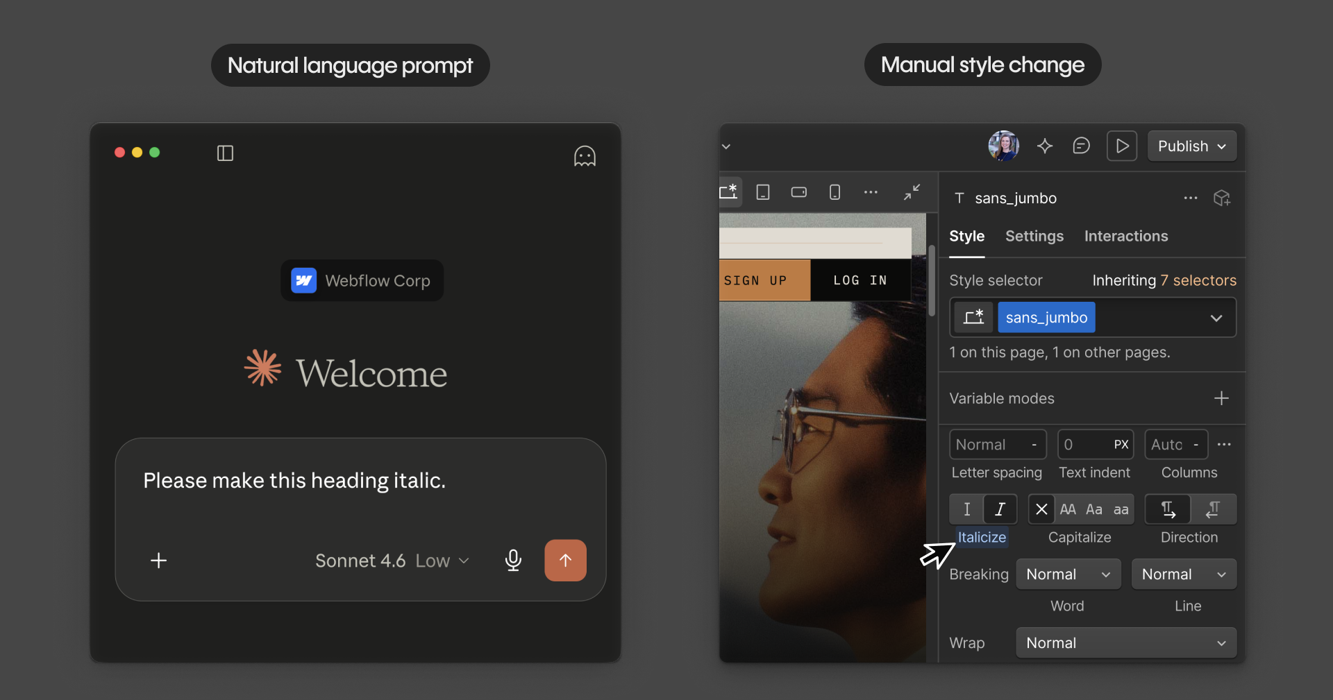This screenshot has height=700, width=1333.
Task: Expand the style selector dropdown chevron
Action: 1216,318
